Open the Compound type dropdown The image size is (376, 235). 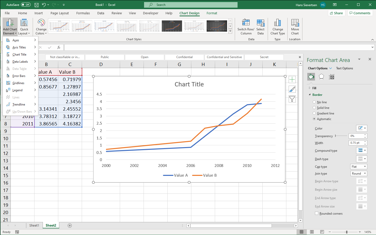pyautogui.click(x=362, y=150)
